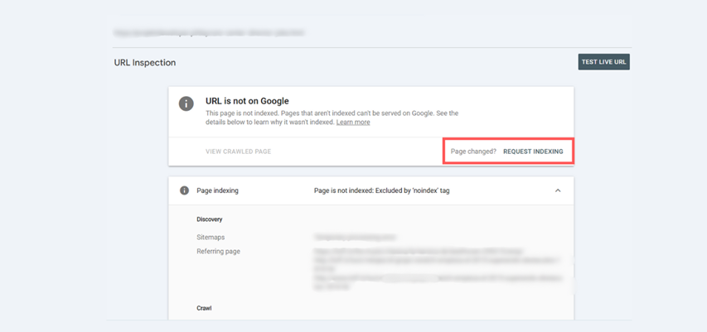Collapse the Page indexing section chevron

click(558, 190)
